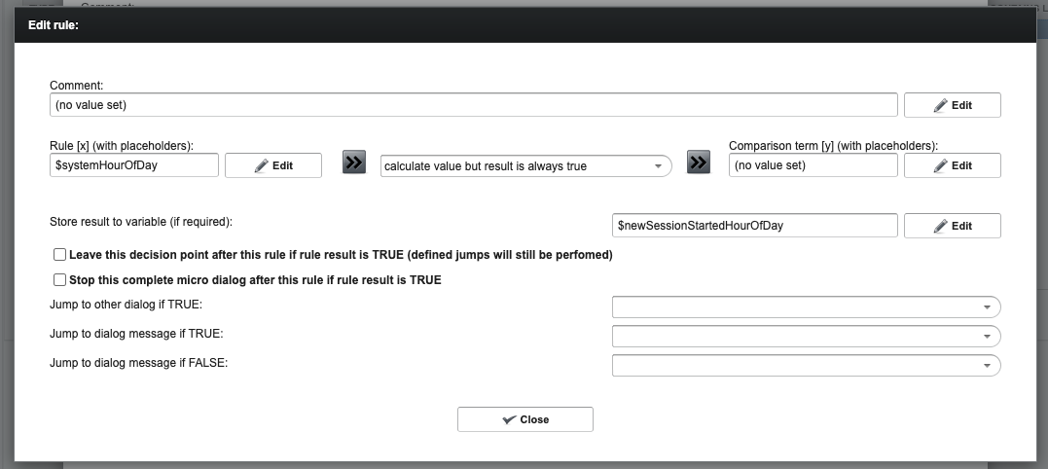The width and height of the screenshot is (1048, 469).
Task: Open the 'calculate value but result is always true' dropdown
Action: point(525,166)
